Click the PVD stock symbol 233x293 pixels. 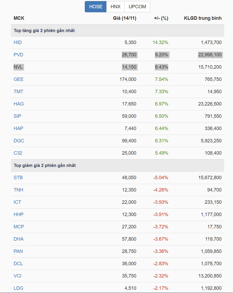[18, 55]
